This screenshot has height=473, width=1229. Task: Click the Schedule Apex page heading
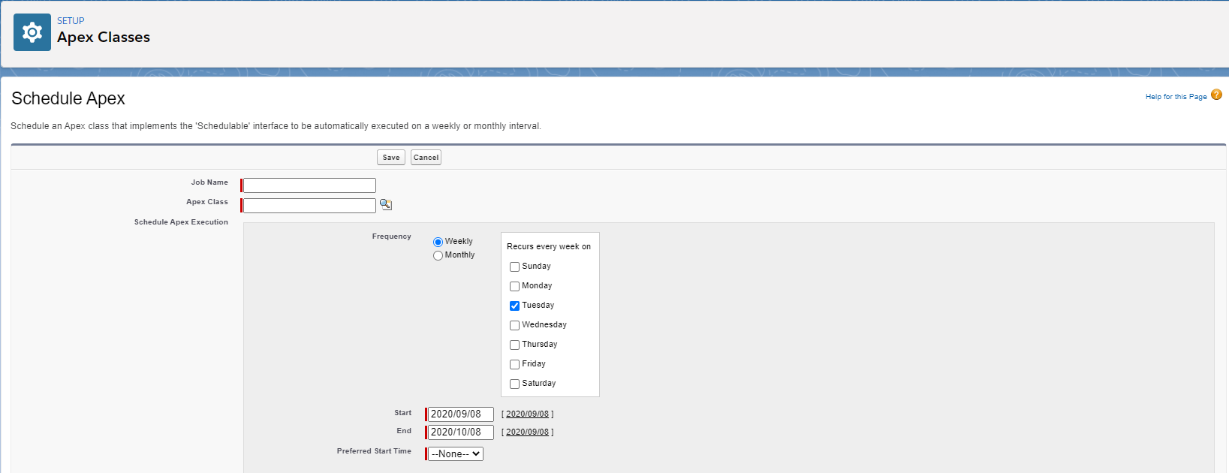[x=68, y=98]
